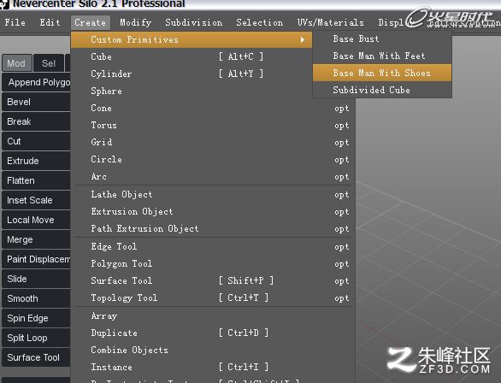The height and width of the screenshot is (383, 501).
Task: Switch to the Sel tab
Action: (49, 63)
